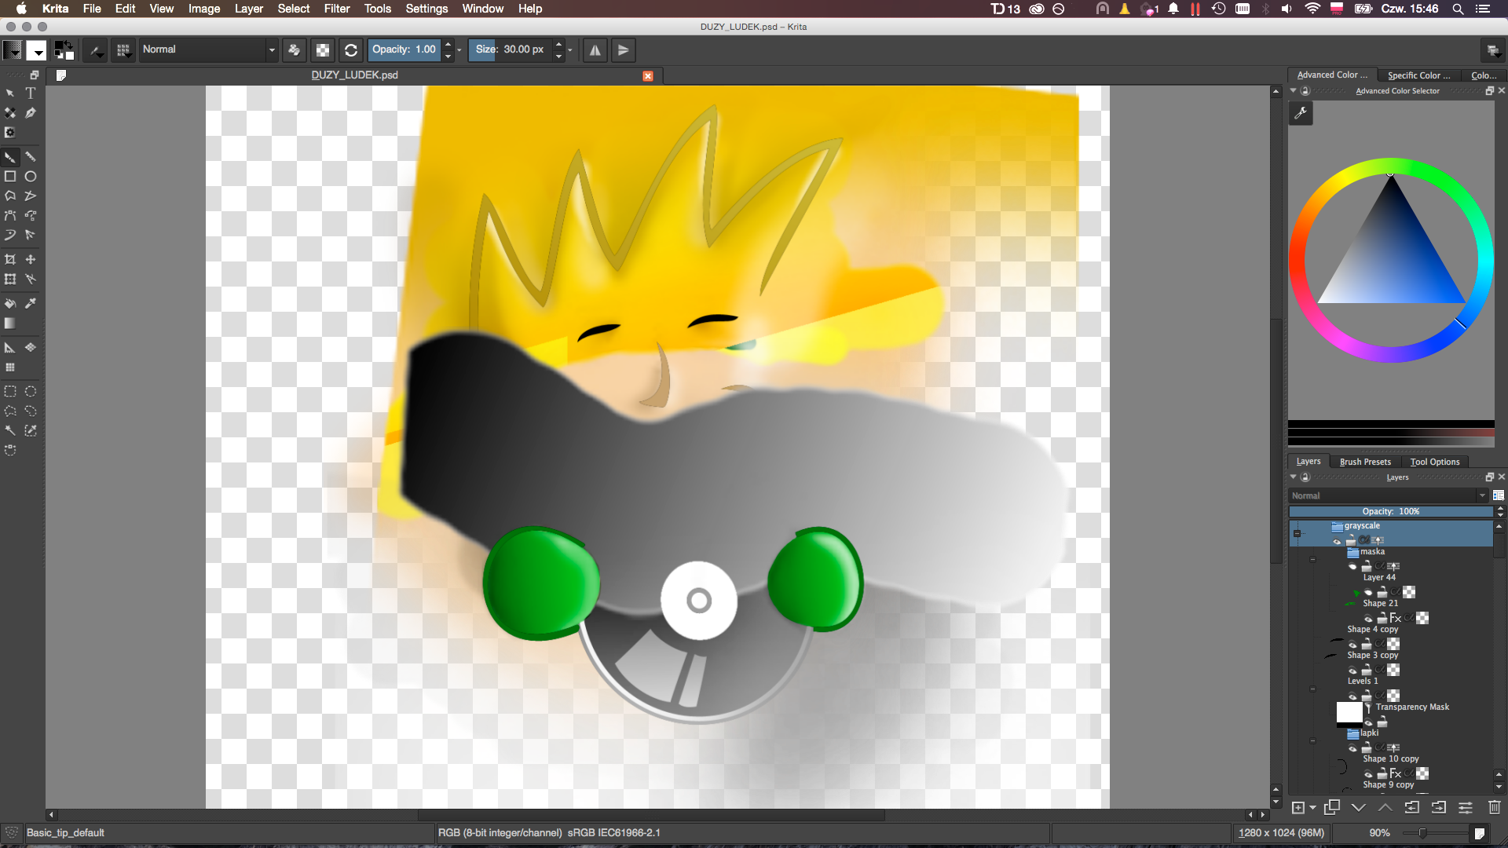Screen dimensions: 1508x848
Task: Select the Gradient tool
Action: 10,323
